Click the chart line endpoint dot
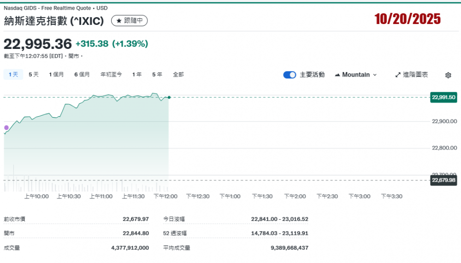 point(169,97)
